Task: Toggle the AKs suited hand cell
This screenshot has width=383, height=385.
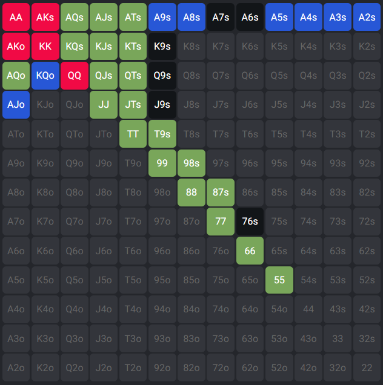Action: pyautogui.click(x=45, y=17)
